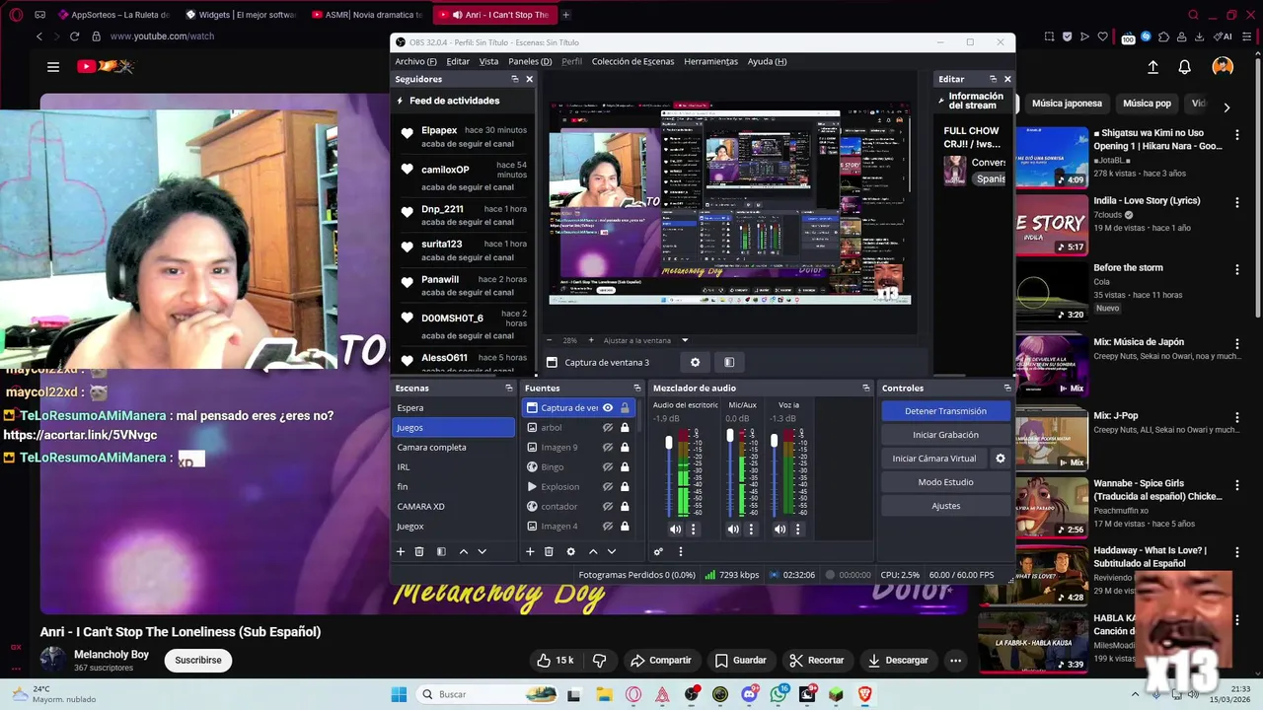Show the Imagen 9 source via its eye icon

[x=608, y=447]
